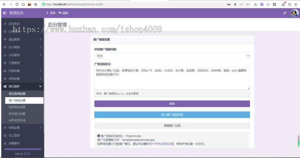Select 推广链接设置 submenu item
300x158 pixels.
[24, 101]
